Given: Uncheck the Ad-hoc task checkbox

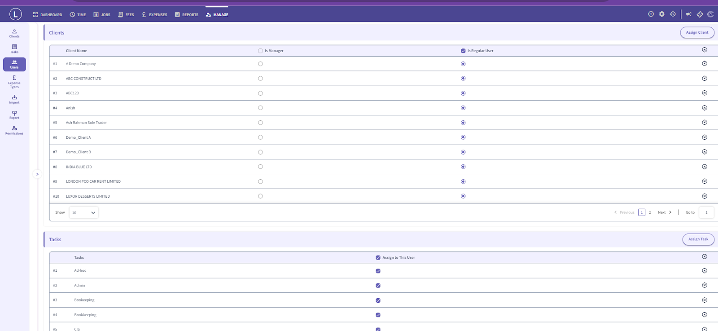Looking at the screenshot, I should tap(378, 271).
